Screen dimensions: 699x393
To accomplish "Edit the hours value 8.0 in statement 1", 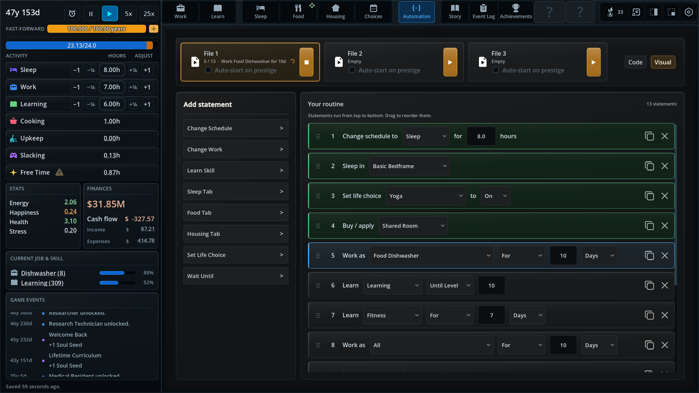I will pyautogui.click(x=481, y=136).
